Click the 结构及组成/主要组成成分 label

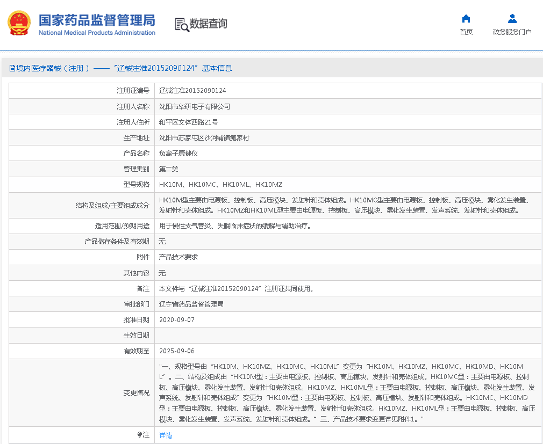[x=112, y=206]
